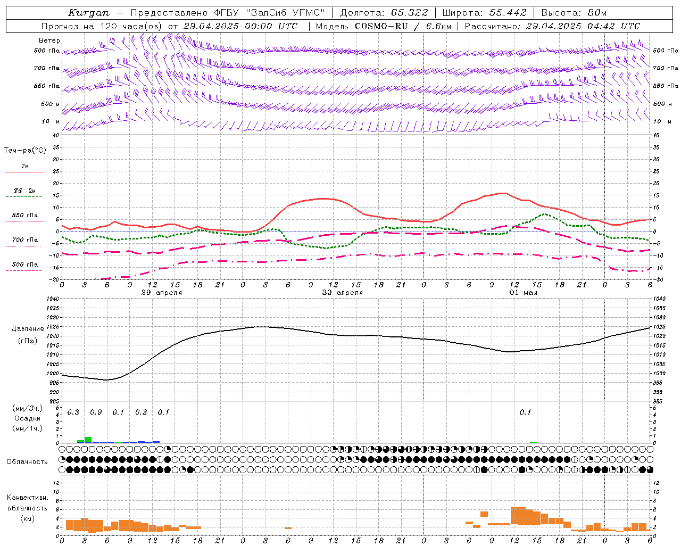Click the precipitation value 0.1 on May 1

point(525,412)
